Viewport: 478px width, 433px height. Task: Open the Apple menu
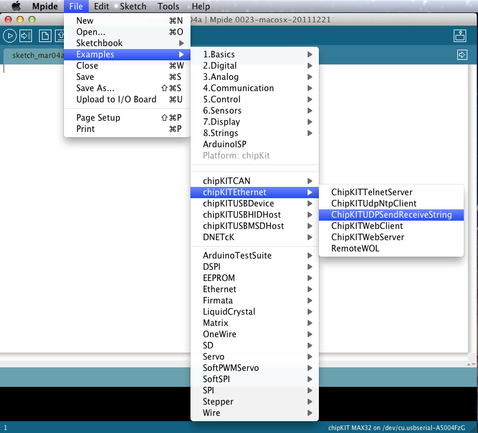pos(16,6)
